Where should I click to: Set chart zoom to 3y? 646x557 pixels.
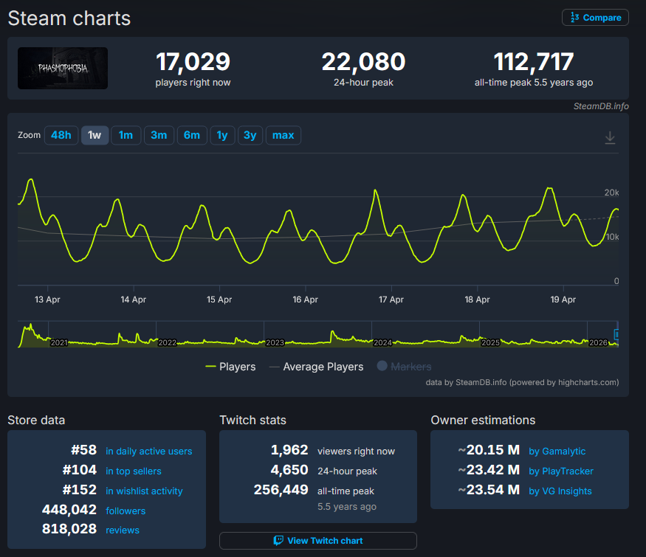point(250,135)
